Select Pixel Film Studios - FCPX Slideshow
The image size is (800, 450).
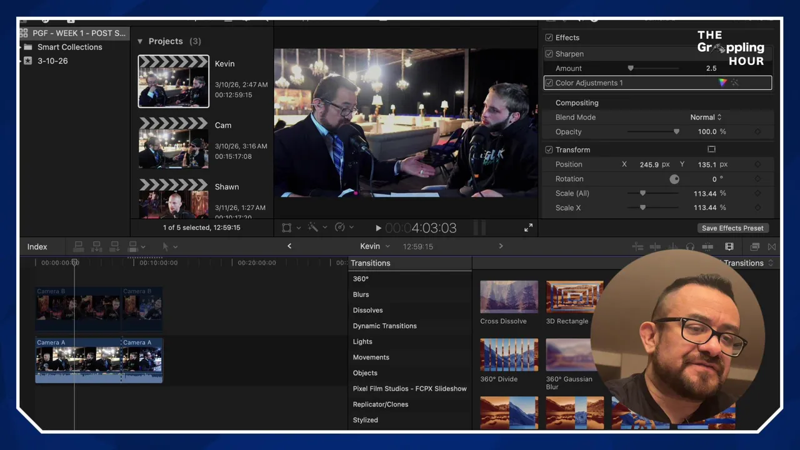409,388
